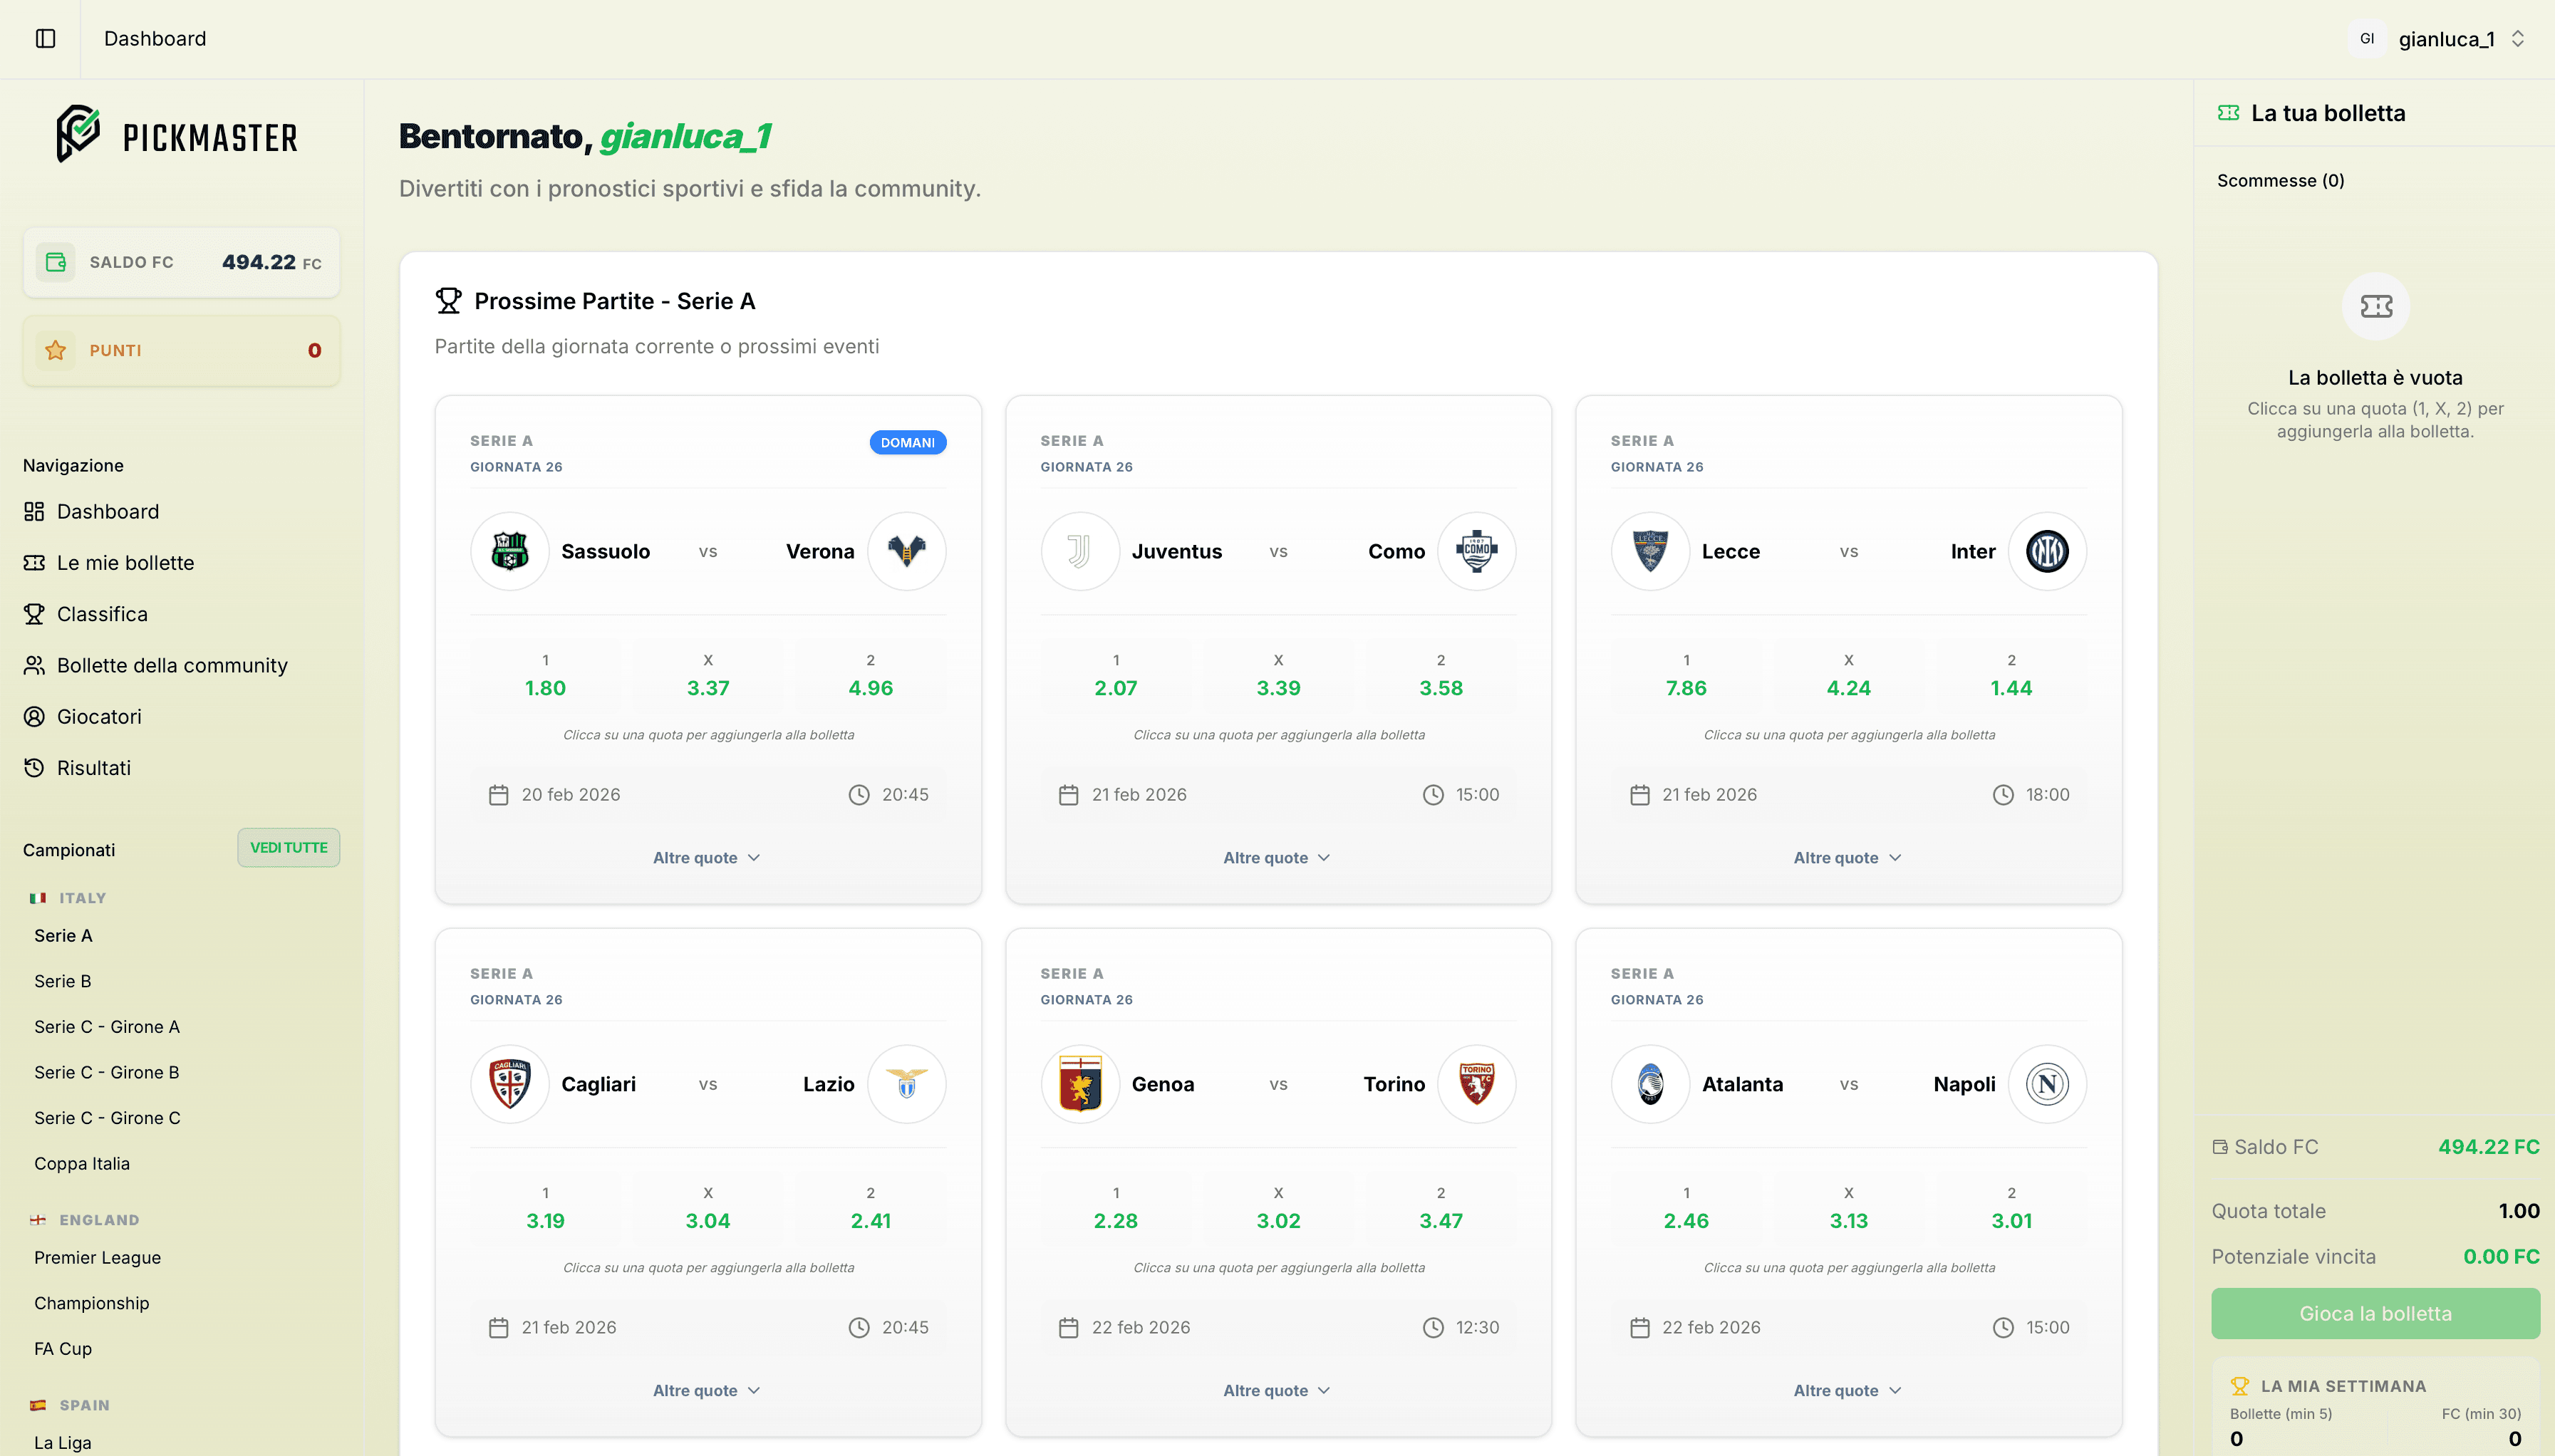2555x1456 pixels.
Task: Click the VEDI TUTTE button
Action: pyautogui.click(x=288, y=847)
